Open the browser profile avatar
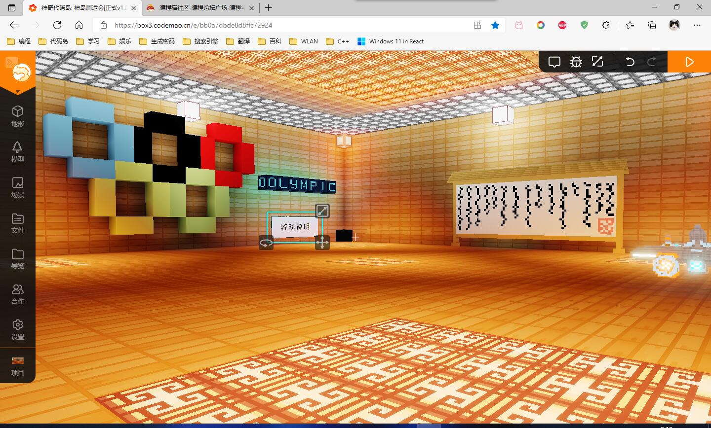This screenshot has height=428, width=711. (x=674, y=25)
